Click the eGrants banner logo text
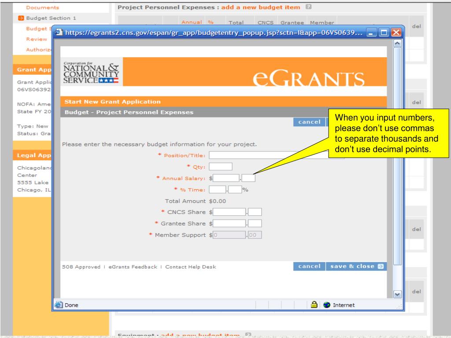Screen dimensions: 451x338 point(309,77)
